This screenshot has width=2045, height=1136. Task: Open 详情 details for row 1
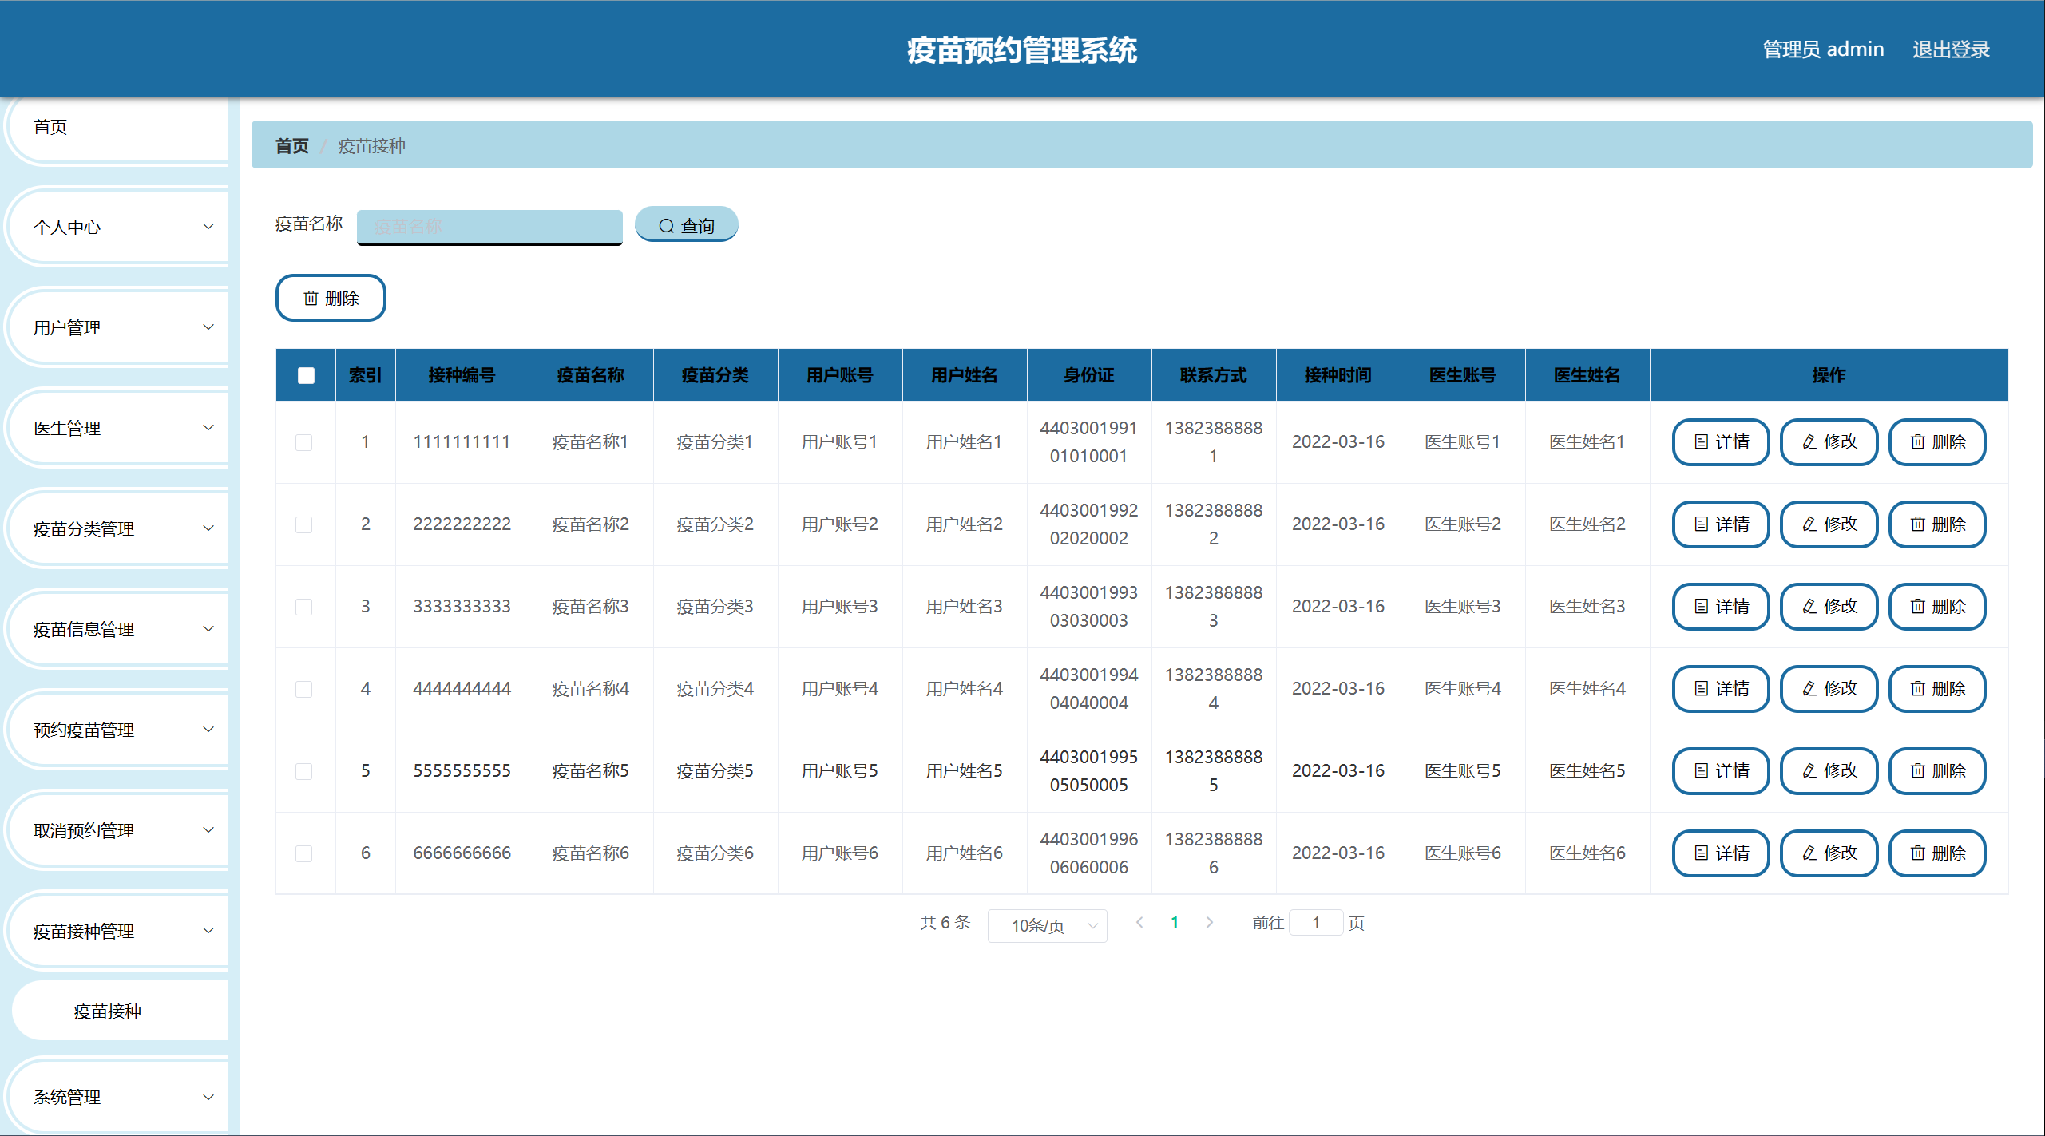(x=1720, y=441)
